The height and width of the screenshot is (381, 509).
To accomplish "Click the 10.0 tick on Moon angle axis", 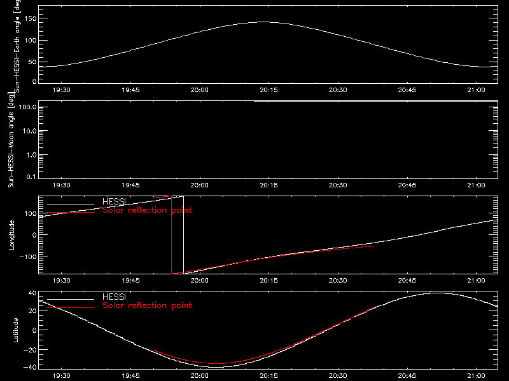I will click(29, 131).
